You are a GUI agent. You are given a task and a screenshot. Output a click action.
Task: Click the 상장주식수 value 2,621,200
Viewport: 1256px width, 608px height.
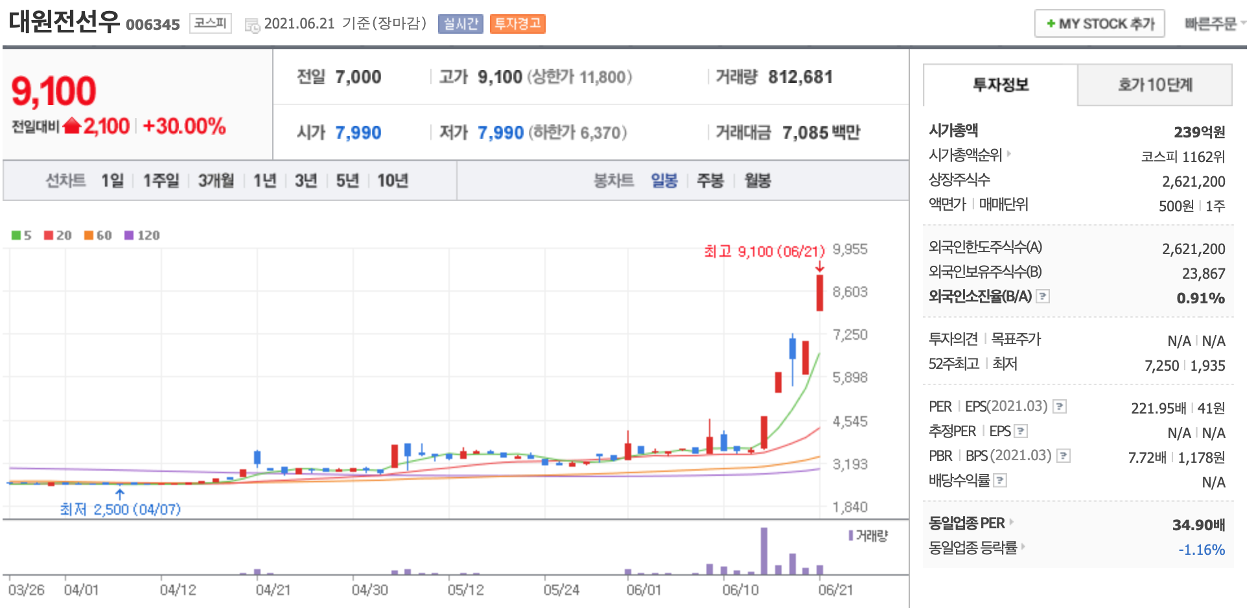(x=1194, y=181)
